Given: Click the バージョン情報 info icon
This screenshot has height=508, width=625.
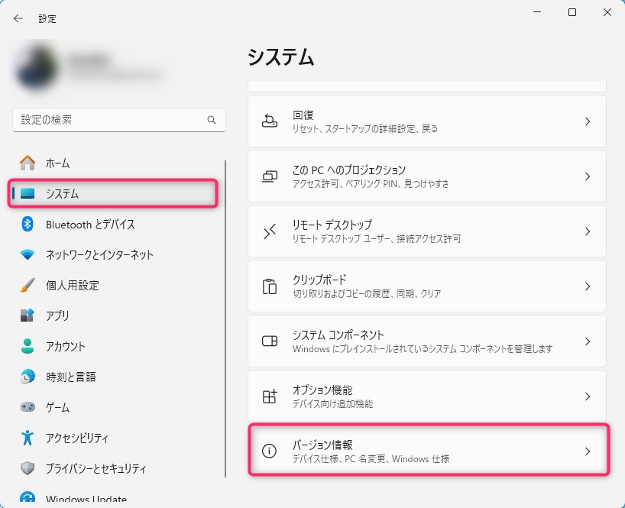Looking at the screenshot, I should 270,451.
